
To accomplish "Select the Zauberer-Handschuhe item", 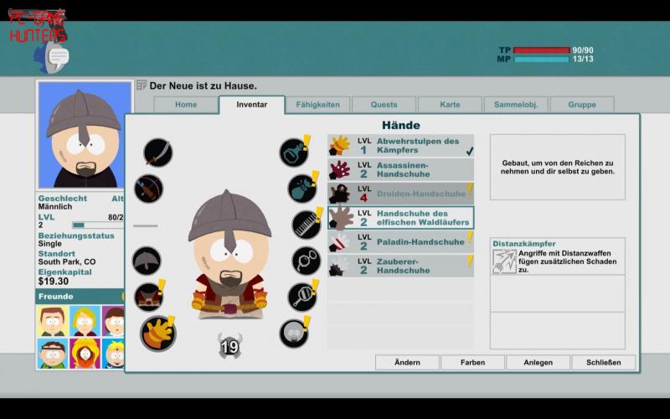I will click(401, 266).
